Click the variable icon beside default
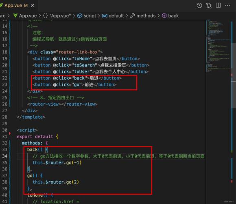 point(105,16)
